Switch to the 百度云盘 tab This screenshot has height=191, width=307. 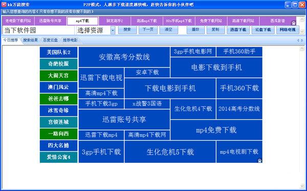50,40
